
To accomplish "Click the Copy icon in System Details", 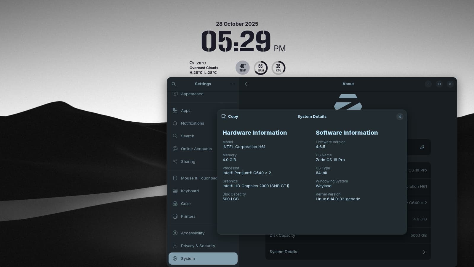I will tap(224, 117).
